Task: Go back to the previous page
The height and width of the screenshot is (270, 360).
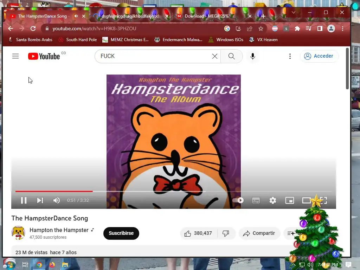Action: click(11, 28)
